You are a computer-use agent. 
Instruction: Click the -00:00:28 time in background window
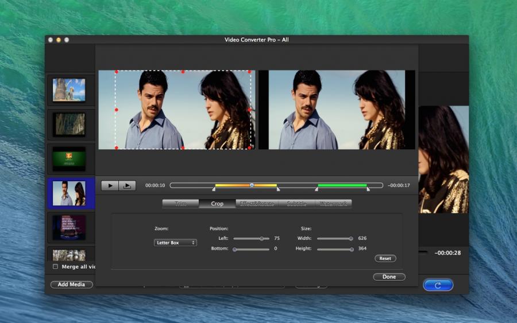pyautogui.click(x=447, y=253)
